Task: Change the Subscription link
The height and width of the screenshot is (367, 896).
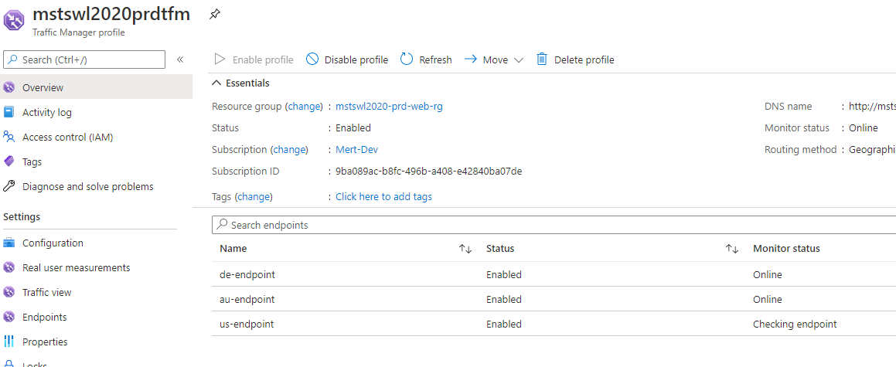Action: click(x=289, y=150)
